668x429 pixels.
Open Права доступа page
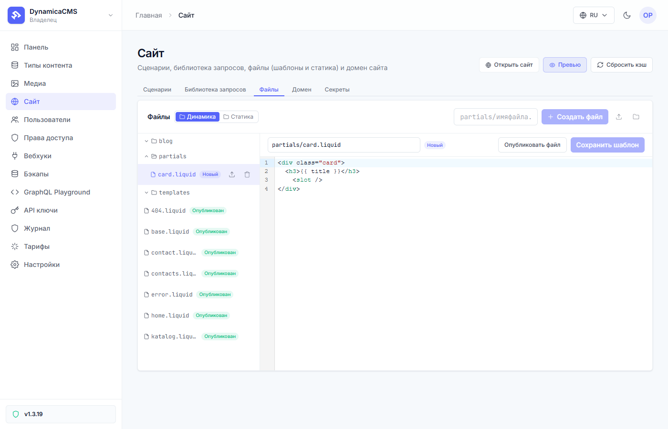61,138
